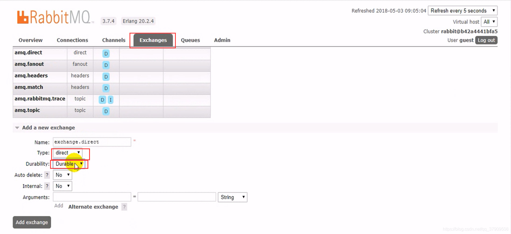Click the cluster name rabbit@b42a4441bfa5

pyautogui.click(x=469, y=31)
